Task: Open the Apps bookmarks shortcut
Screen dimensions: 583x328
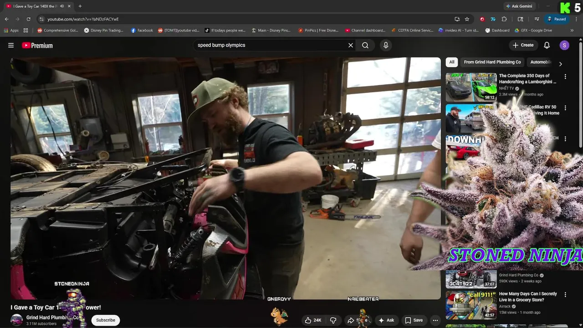Action: [11, 31]
